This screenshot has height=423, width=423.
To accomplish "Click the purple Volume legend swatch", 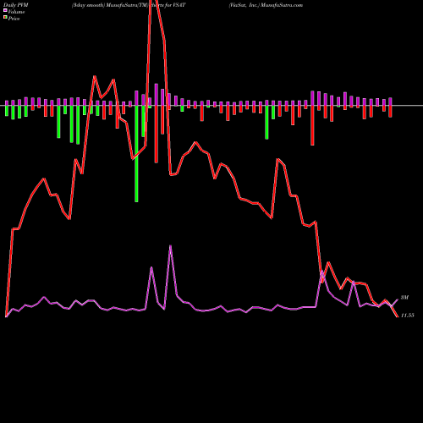I will click(x=5, y=11).
